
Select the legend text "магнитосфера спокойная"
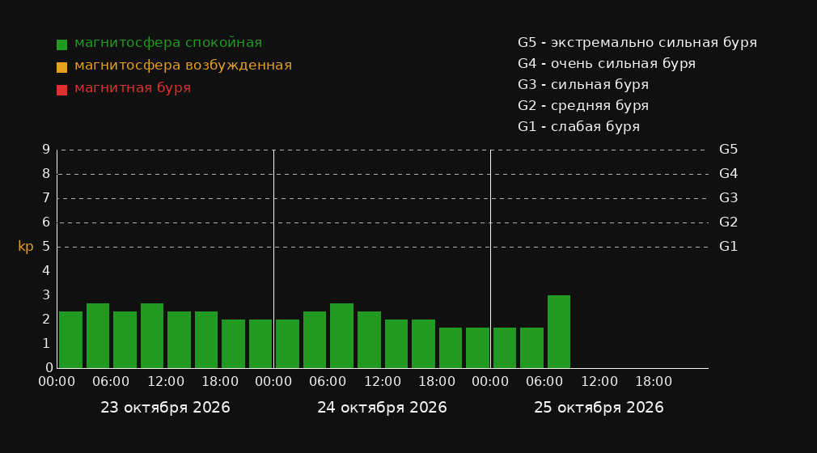168,43
